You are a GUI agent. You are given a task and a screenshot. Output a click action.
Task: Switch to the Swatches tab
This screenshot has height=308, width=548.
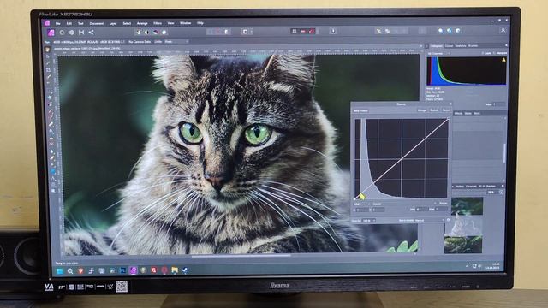[461, 45]
